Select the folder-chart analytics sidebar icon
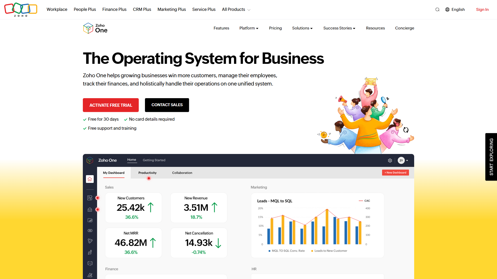This screenshot has height=279, width=497. 90,220
